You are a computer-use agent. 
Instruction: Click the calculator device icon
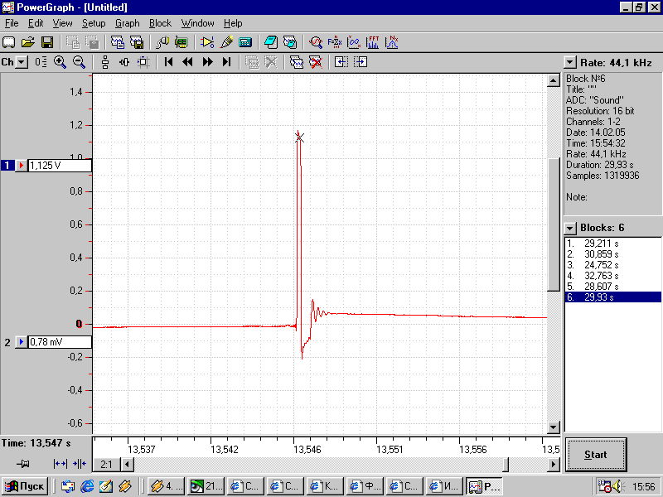click(245, 42)
